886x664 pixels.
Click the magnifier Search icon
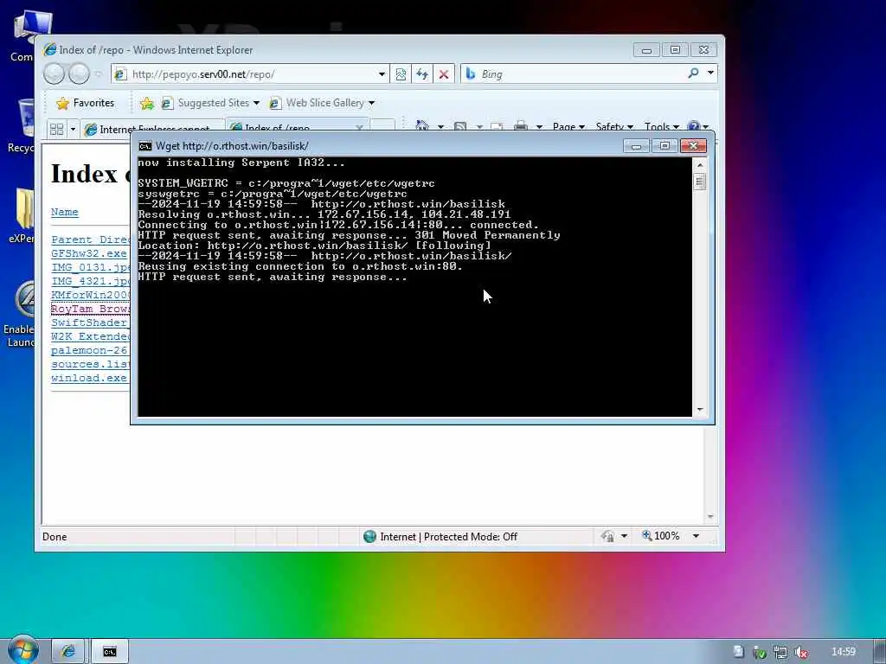(693, 73)
